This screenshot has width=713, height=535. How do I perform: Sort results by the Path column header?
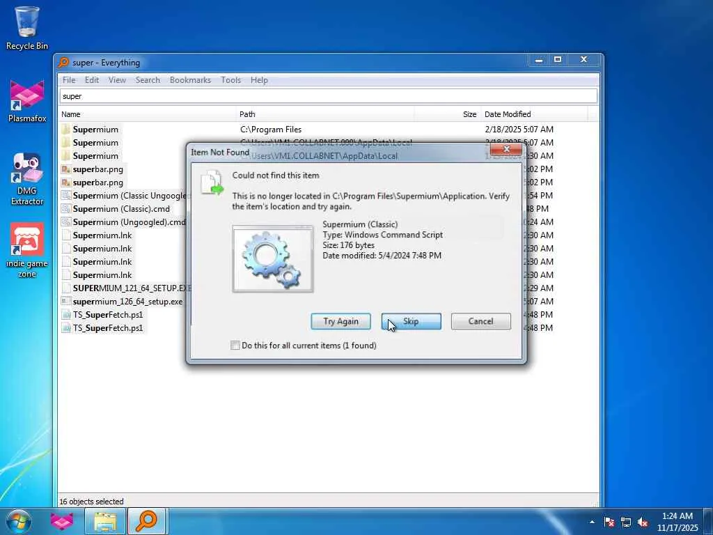(325, 114)
